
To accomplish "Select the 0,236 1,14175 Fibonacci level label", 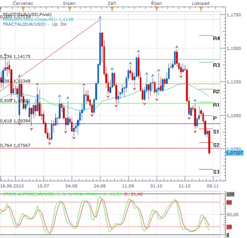I will tap(15, 57).
